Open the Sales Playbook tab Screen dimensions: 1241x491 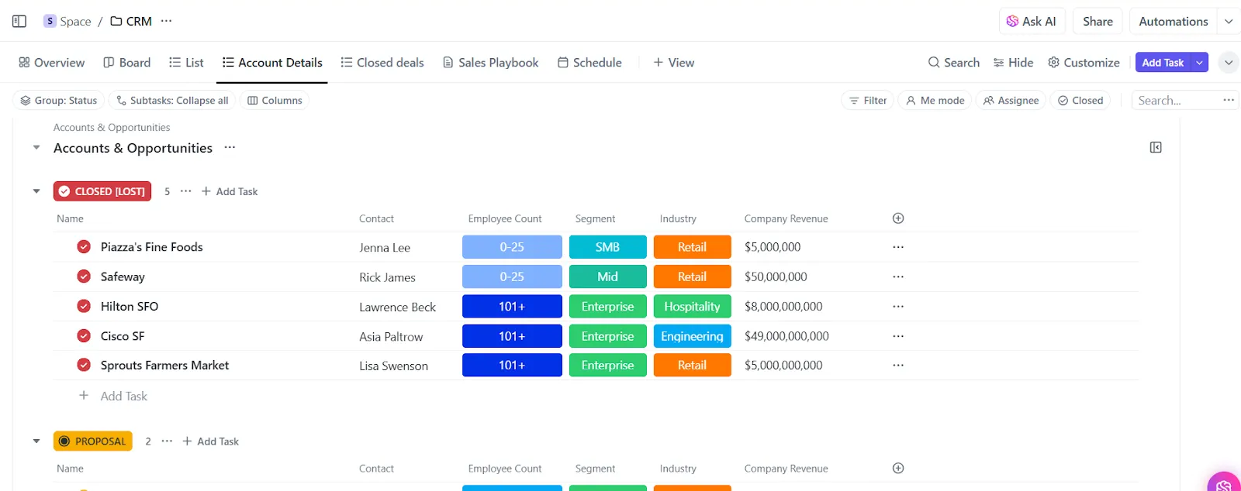(x=490, y=63)
